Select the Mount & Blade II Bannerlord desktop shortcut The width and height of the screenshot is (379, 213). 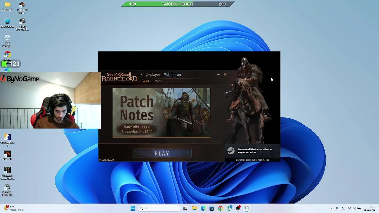click(7, 190)
